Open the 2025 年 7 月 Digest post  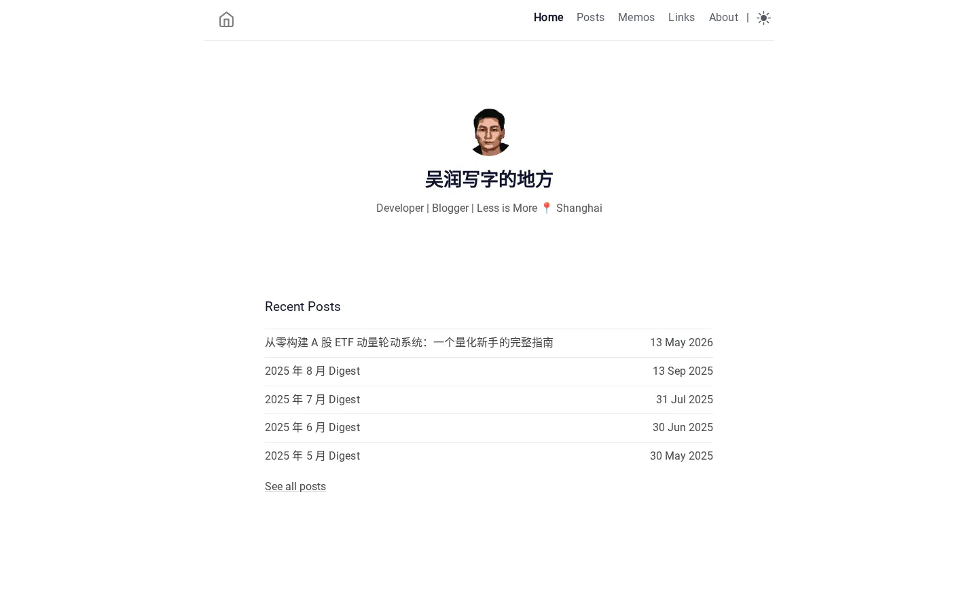coord(312,400)
